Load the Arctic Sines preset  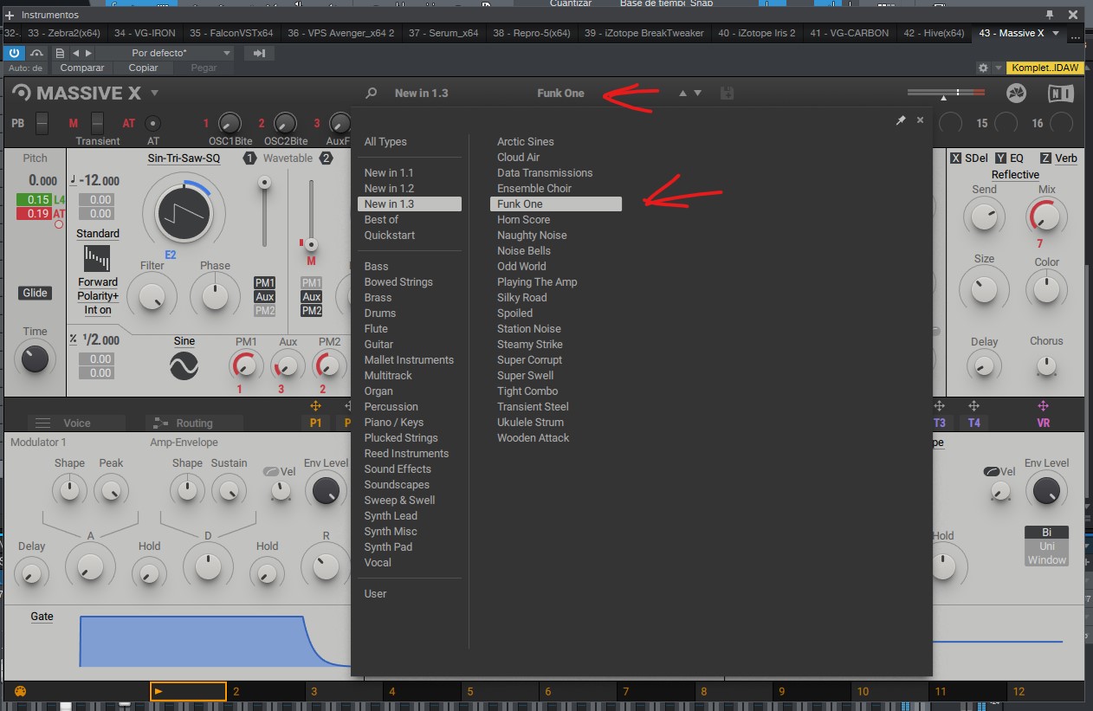(526, 142)
